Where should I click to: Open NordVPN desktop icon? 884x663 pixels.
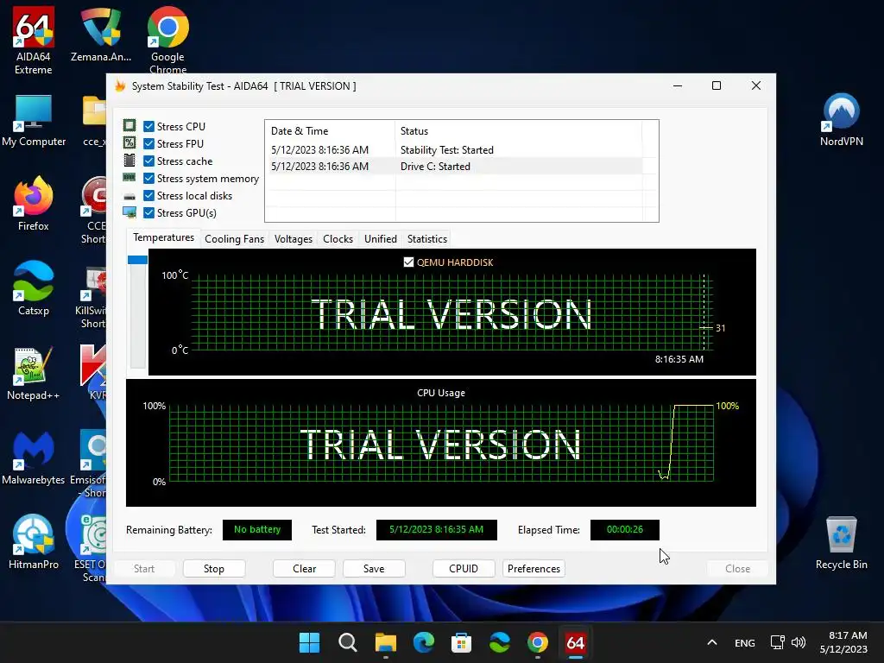841,121
